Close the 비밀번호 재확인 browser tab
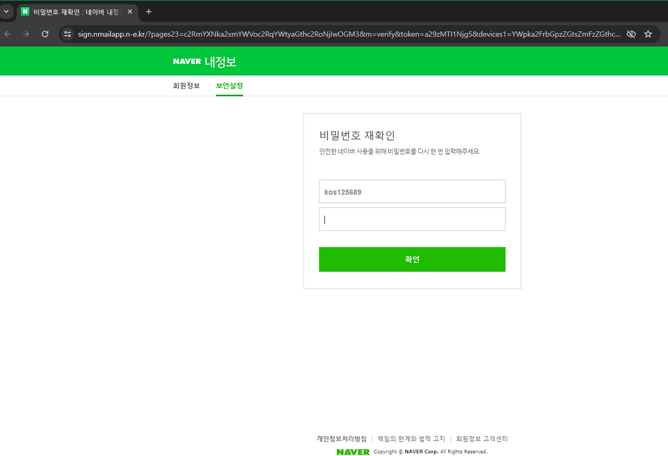 tap(130, 12)
